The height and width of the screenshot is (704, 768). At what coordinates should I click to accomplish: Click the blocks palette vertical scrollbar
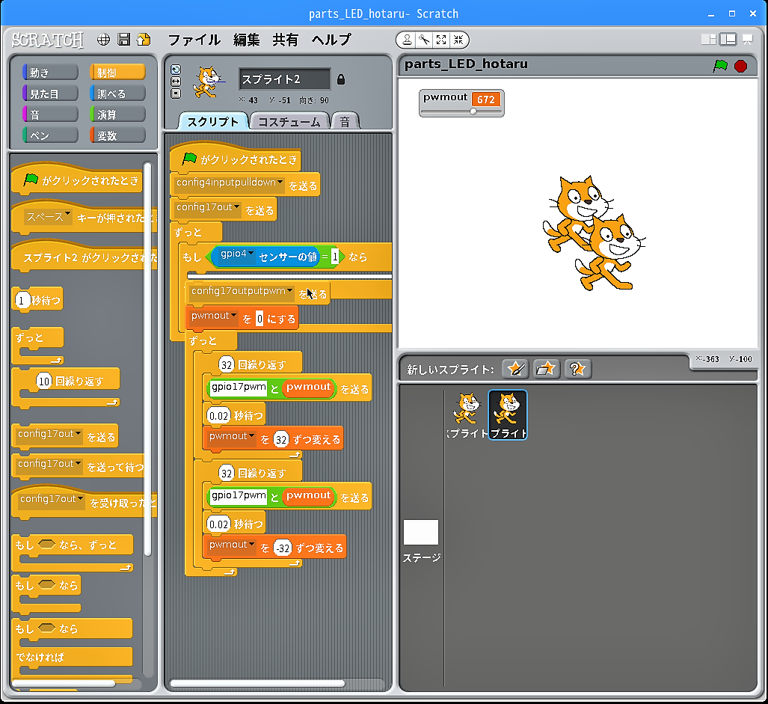pos(147,360)
